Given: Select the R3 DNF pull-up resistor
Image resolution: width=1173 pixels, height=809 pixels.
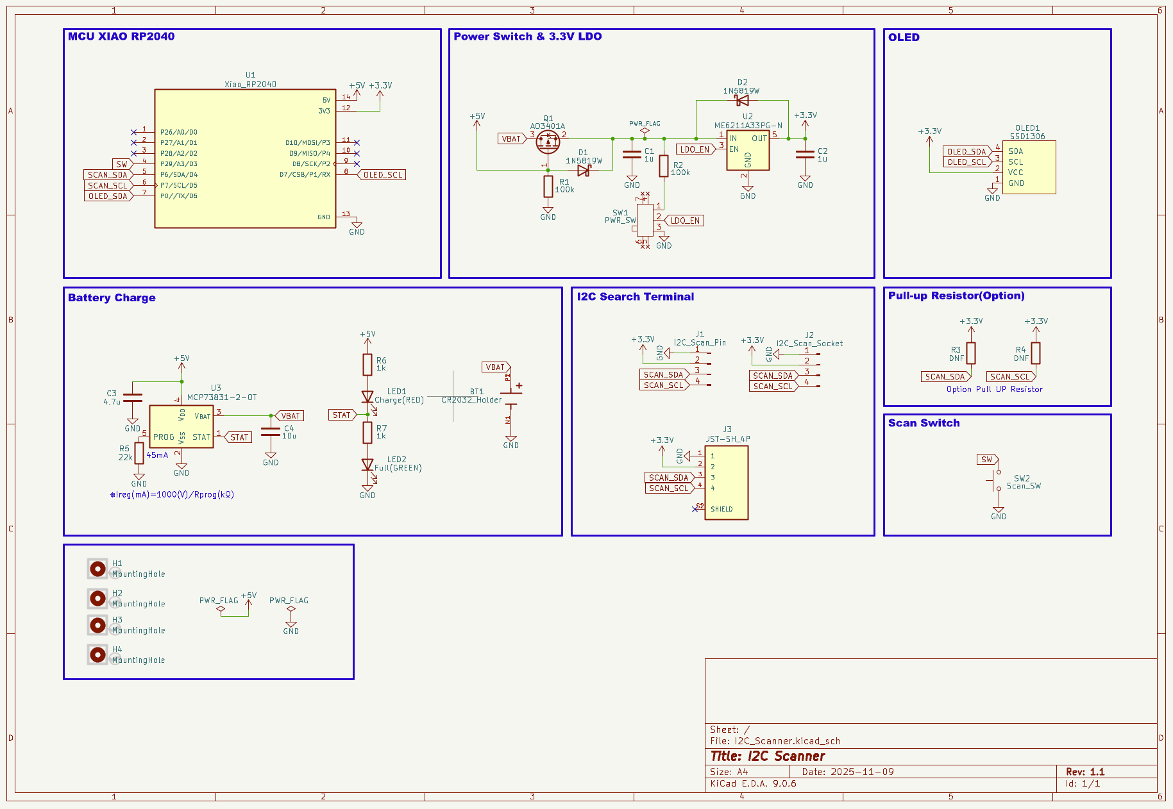Looking at the screenshot, I should click(x=971, y=353).
